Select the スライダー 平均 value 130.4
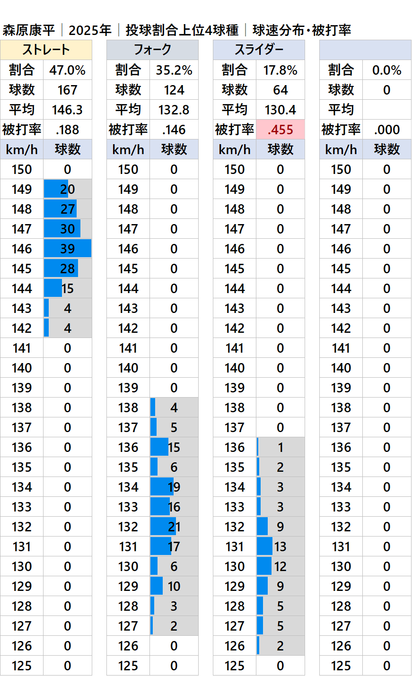Viewport: 412px width, 676px height. [281, 110]
